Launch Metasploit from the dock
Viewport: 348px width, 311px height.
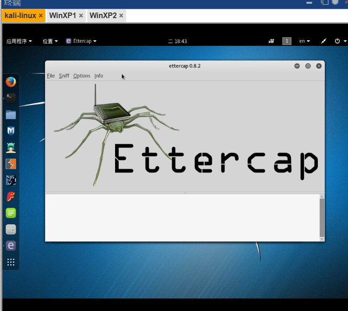11,131
